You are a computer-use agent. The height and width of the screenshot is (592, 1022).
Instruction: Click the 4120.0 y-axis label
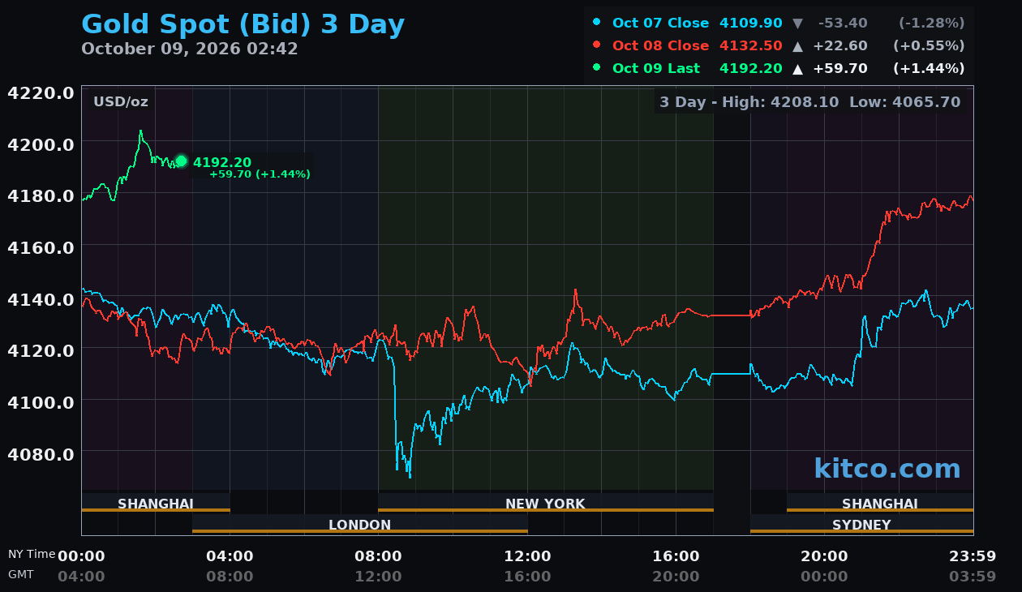pyautogui.click(x=41, y=350)
